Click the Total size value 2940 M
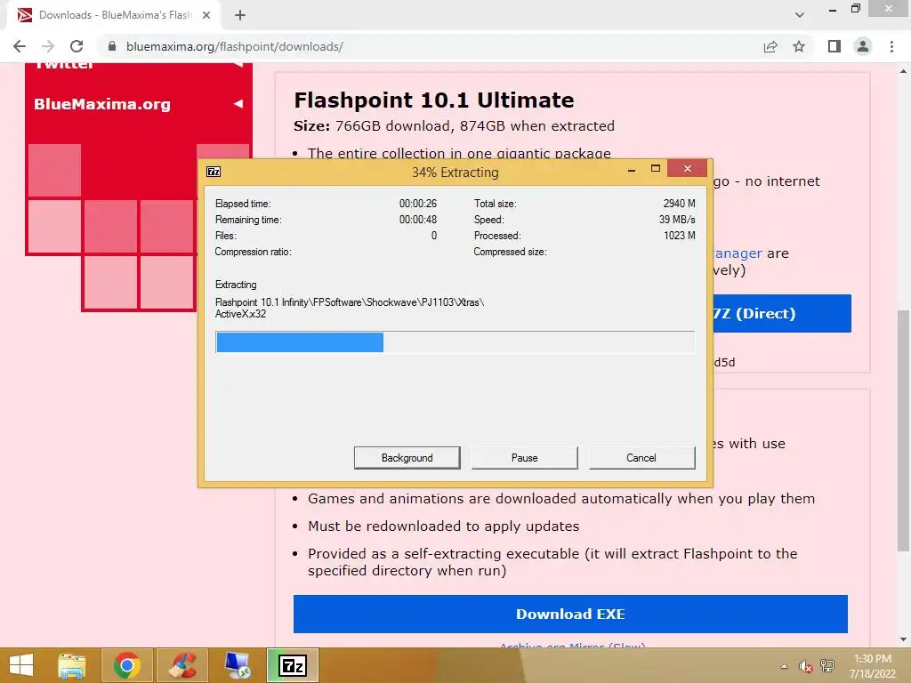The image size is (911, 683). tap(679, 204)
